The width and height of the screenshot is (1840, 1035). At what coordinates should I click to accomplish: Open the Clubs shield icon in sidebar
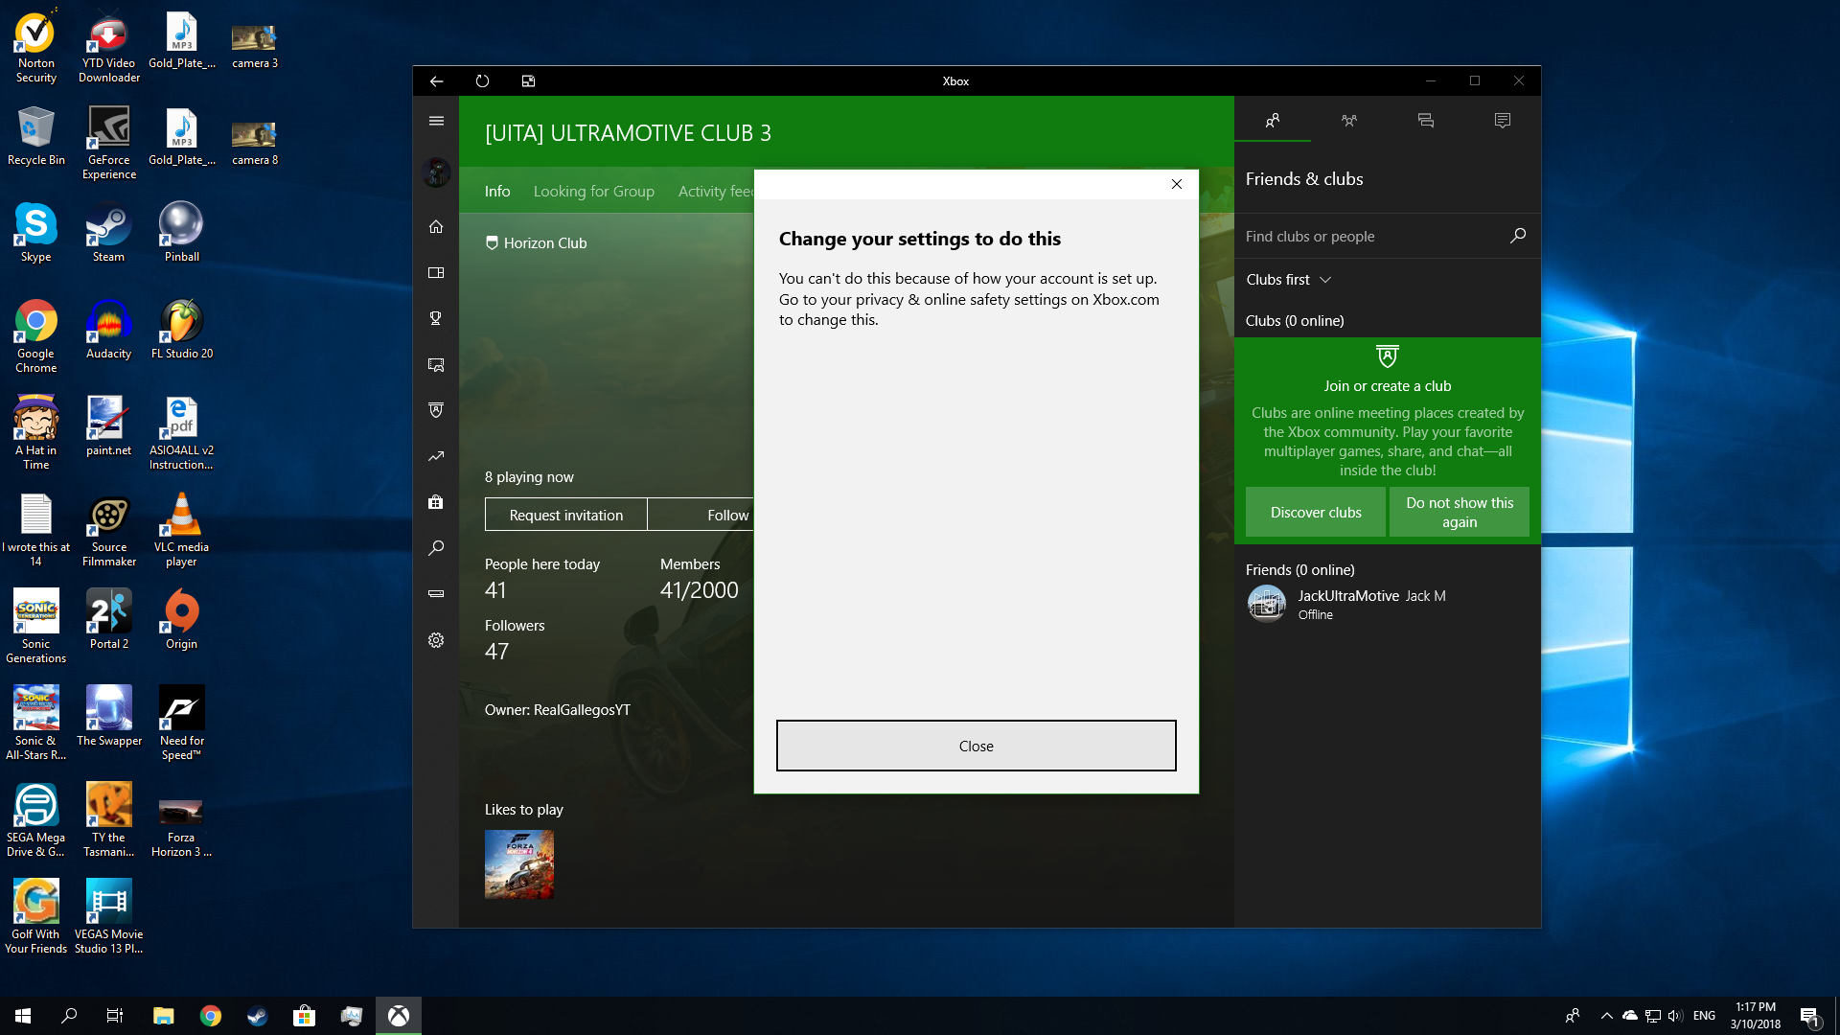[x=436, y=410]
